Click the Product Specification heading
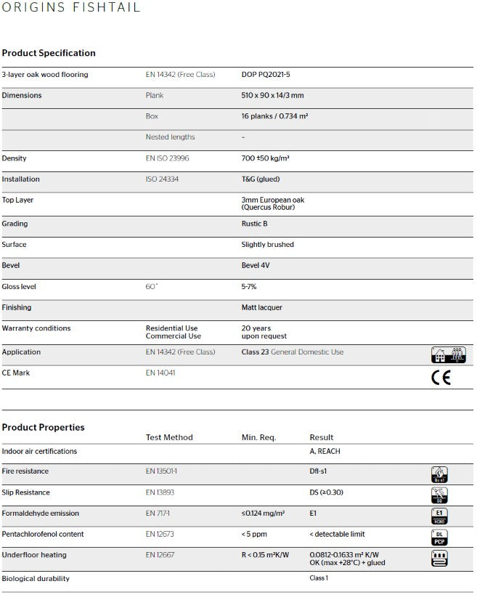Viewport: 477px width, 600px height. (x=49, y=53)
